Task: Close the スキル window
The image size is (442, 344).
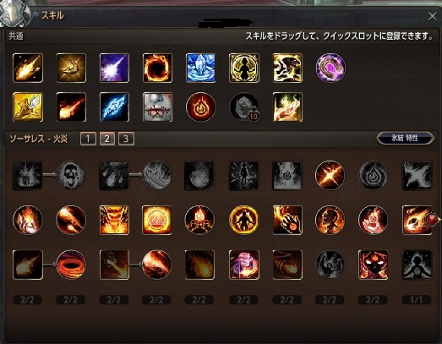Action: [x=432, y=16]
